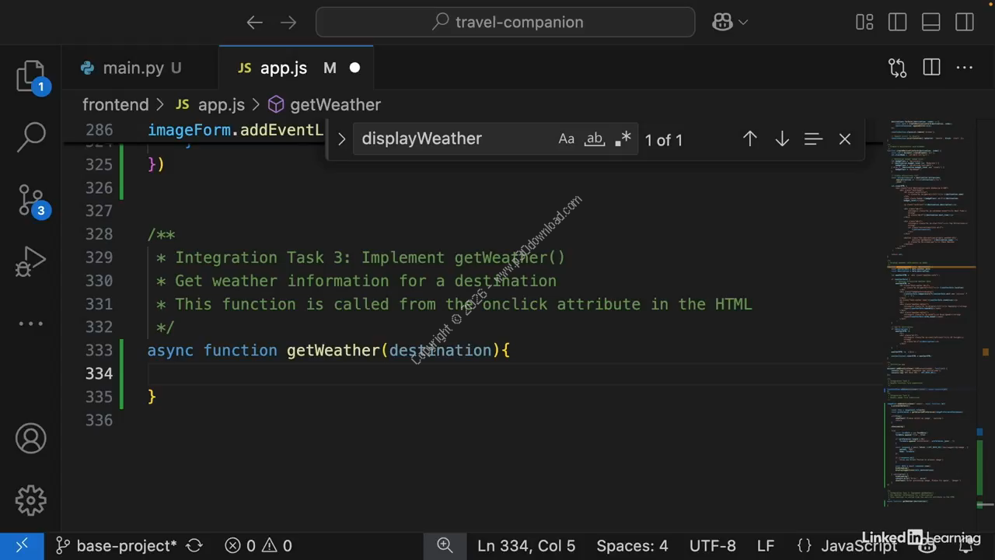The width and height of the screenshot is (995, 560).
Task: Open the Search view in activity bar
Action: tap(31, 137)
